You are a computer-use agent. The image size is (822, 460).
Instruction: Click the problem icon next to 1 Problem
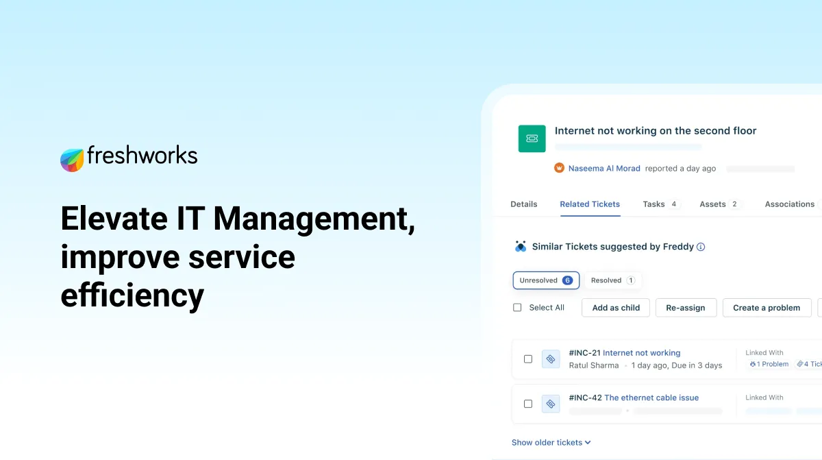coord(754,364)
